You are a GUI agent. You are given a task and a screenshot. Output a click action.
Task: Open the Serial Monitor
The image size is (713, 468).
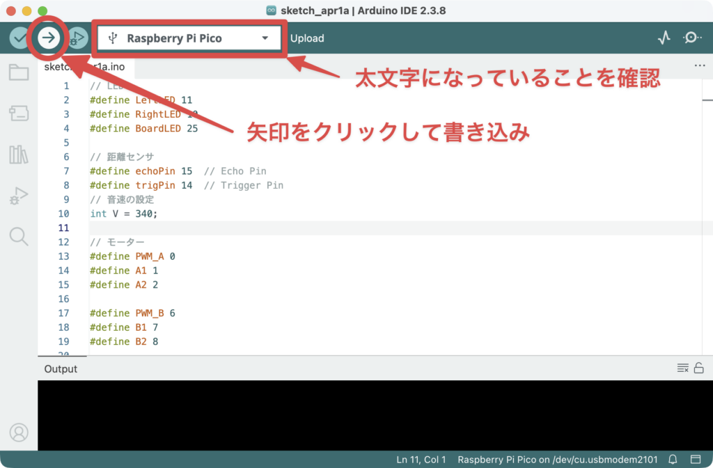coord(692,38)
